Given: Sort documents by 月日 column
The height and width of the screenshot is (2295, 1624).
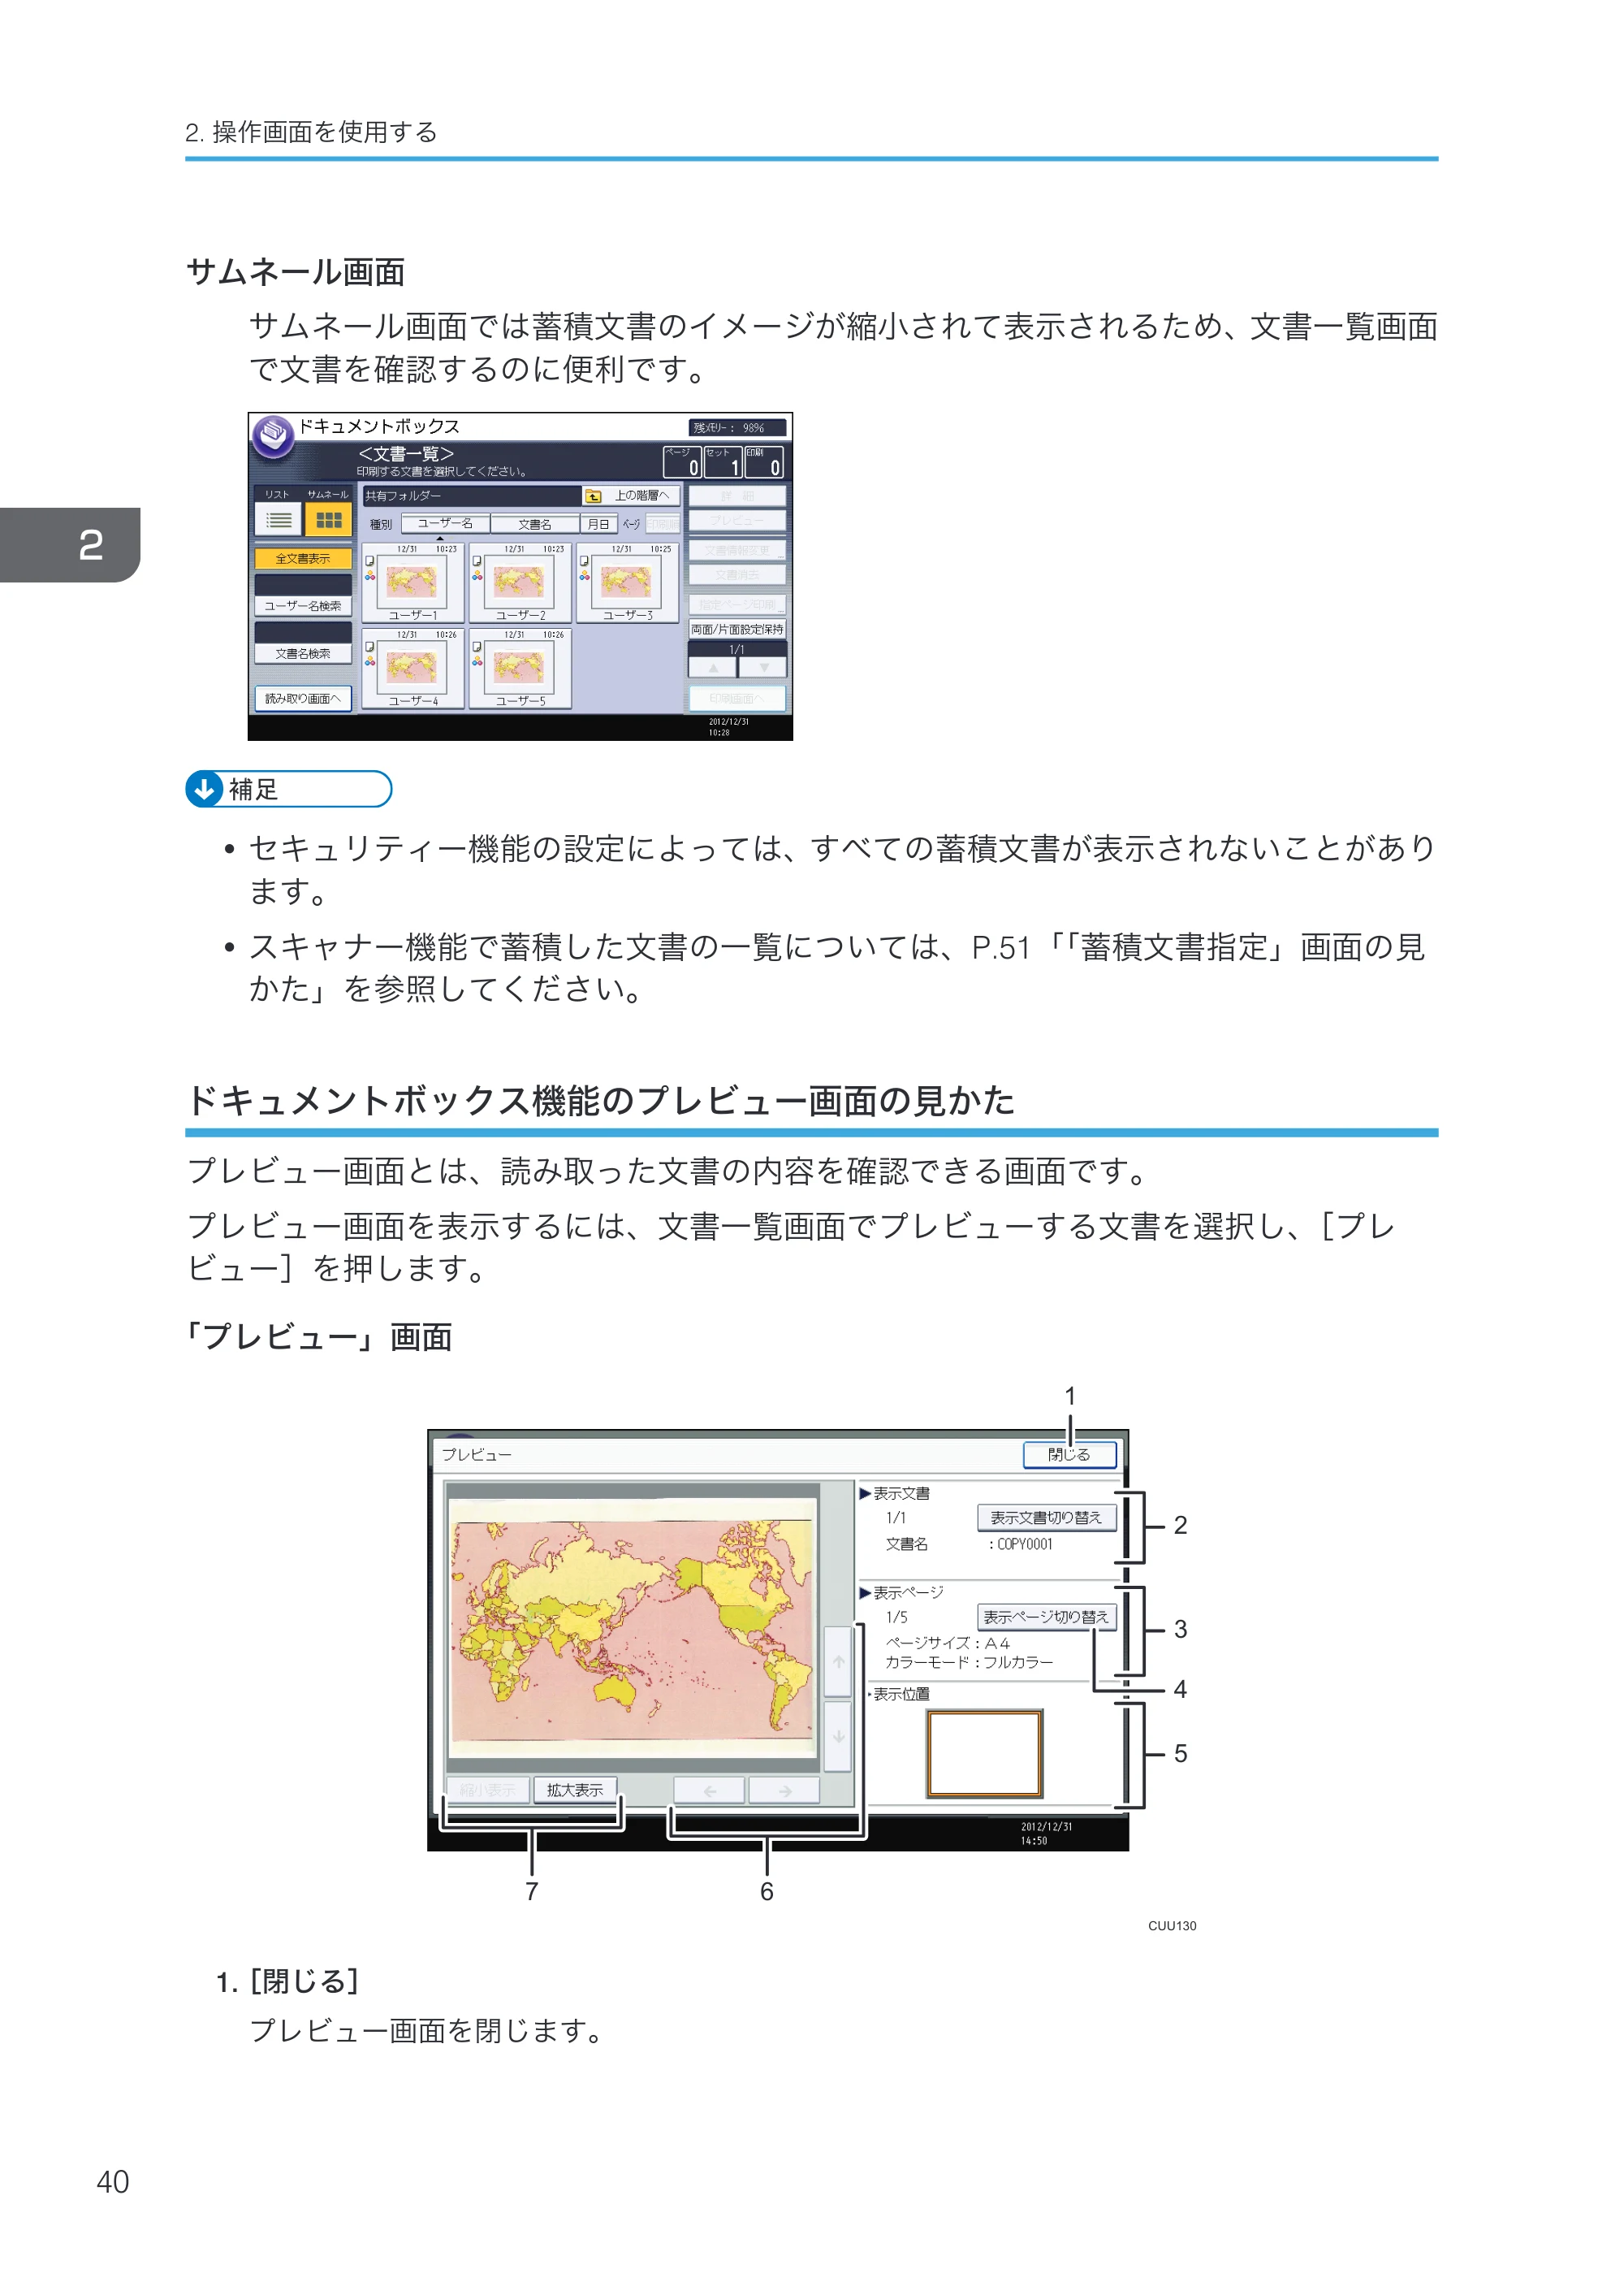Looking at the screenshot, I should (598, 523).
